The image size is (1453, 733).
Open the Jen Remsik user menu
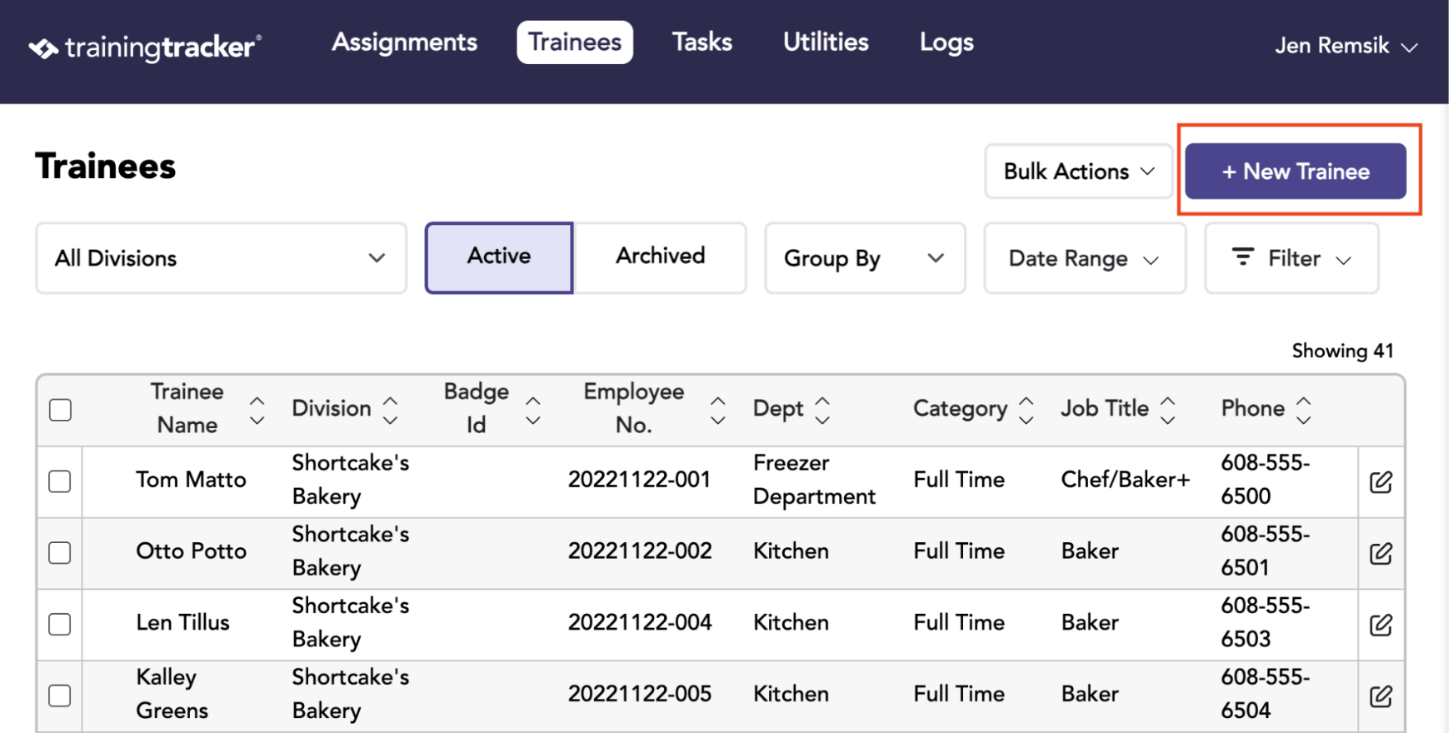point(1346,46)
